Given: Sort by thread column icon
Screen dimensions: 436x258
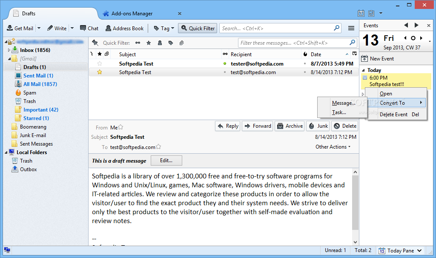Looking at the screenshot, I should click(92, 54).
